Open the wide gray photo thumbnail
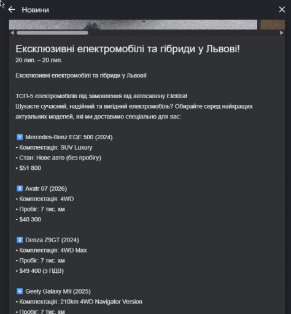Viewport: 291px width, 314px height. point(133,25)
